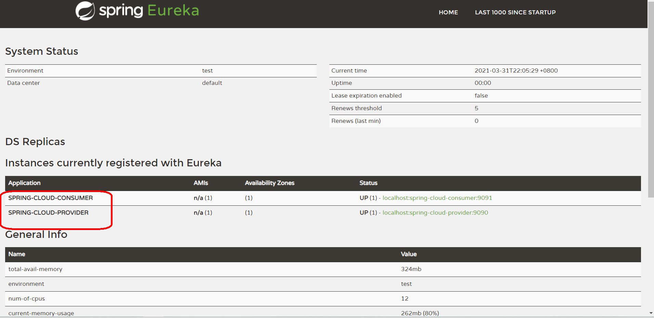Open localhost:spring-cloud-provider:9090 instance link
The width and height of the screenshot is (654, 318).
coord(435,213)
